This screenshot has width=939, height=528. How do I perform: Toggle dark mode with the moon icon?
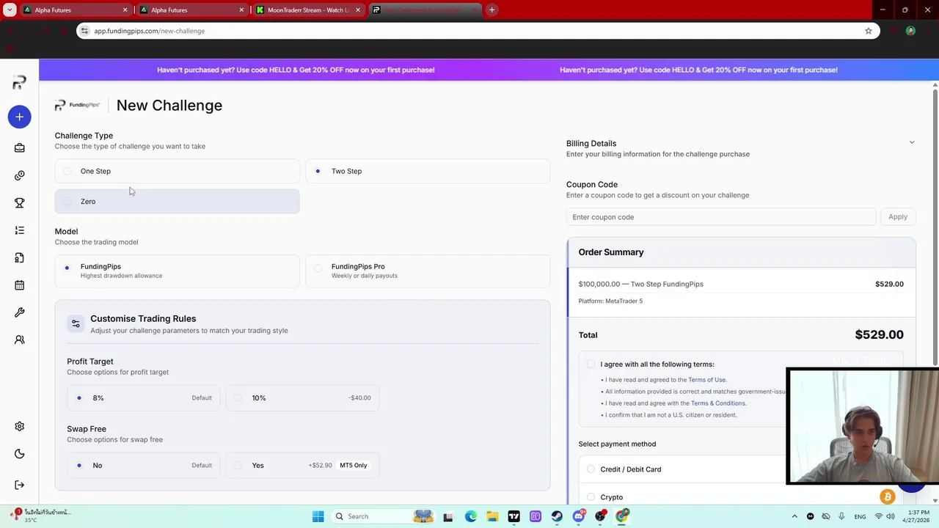20,455
